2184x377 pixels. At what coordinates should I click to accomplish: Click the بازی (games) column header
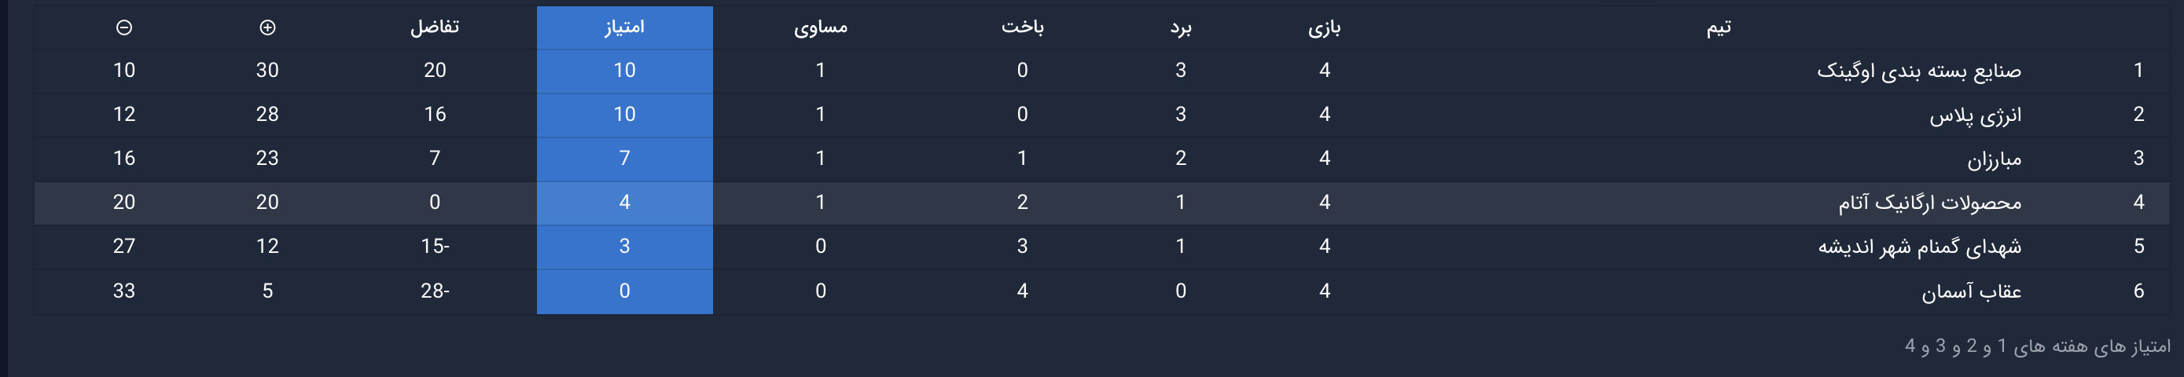point(1323,27)
